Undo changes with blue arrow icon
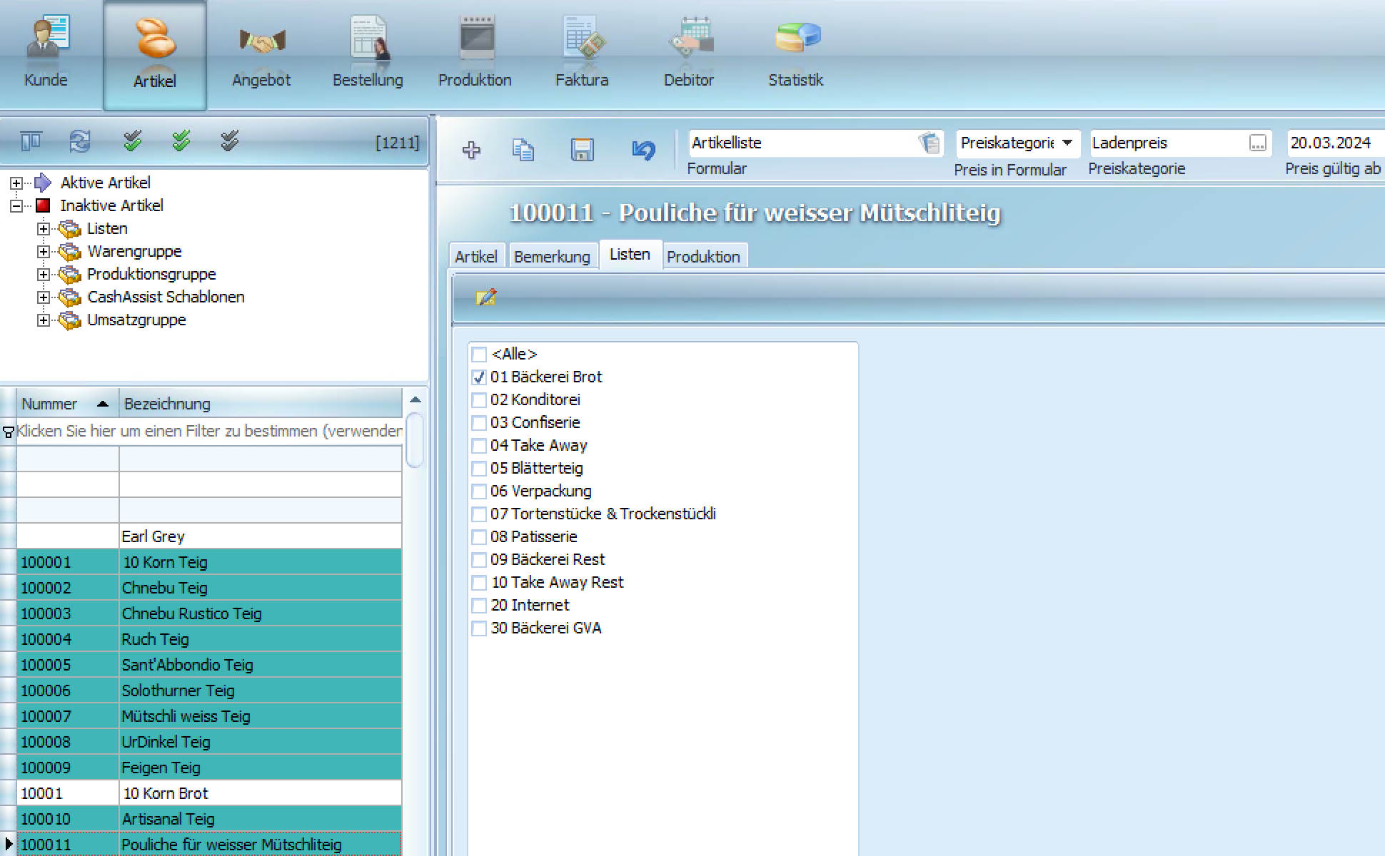The height and width of the screenshot is (856, 1385). pyautogui.click(x=643, y=150)
